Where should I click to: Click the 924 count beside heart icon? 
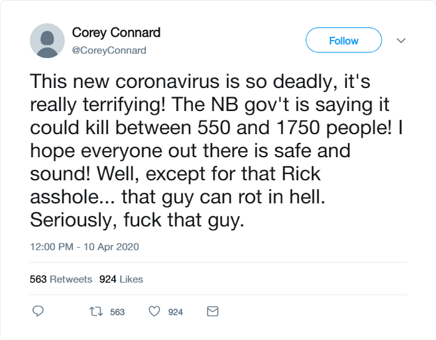click(x=175, y=312)
